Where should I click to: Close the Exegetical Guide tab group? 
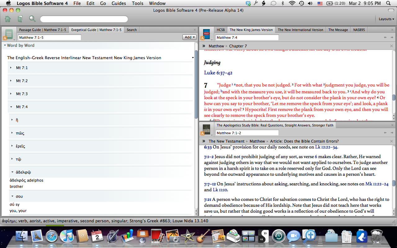click(195, 30)
